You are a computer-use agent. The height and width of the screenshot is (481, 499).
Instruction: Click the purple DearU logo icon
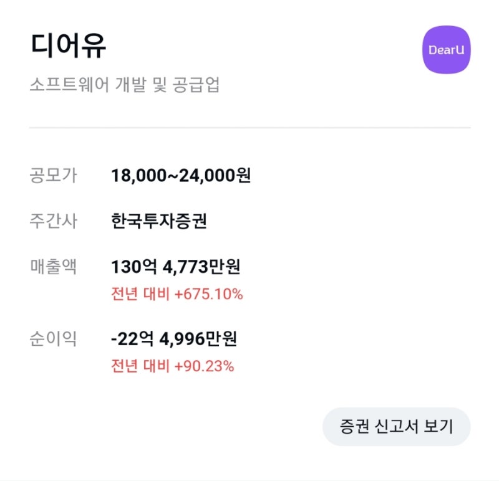click(x=446, y=50)
